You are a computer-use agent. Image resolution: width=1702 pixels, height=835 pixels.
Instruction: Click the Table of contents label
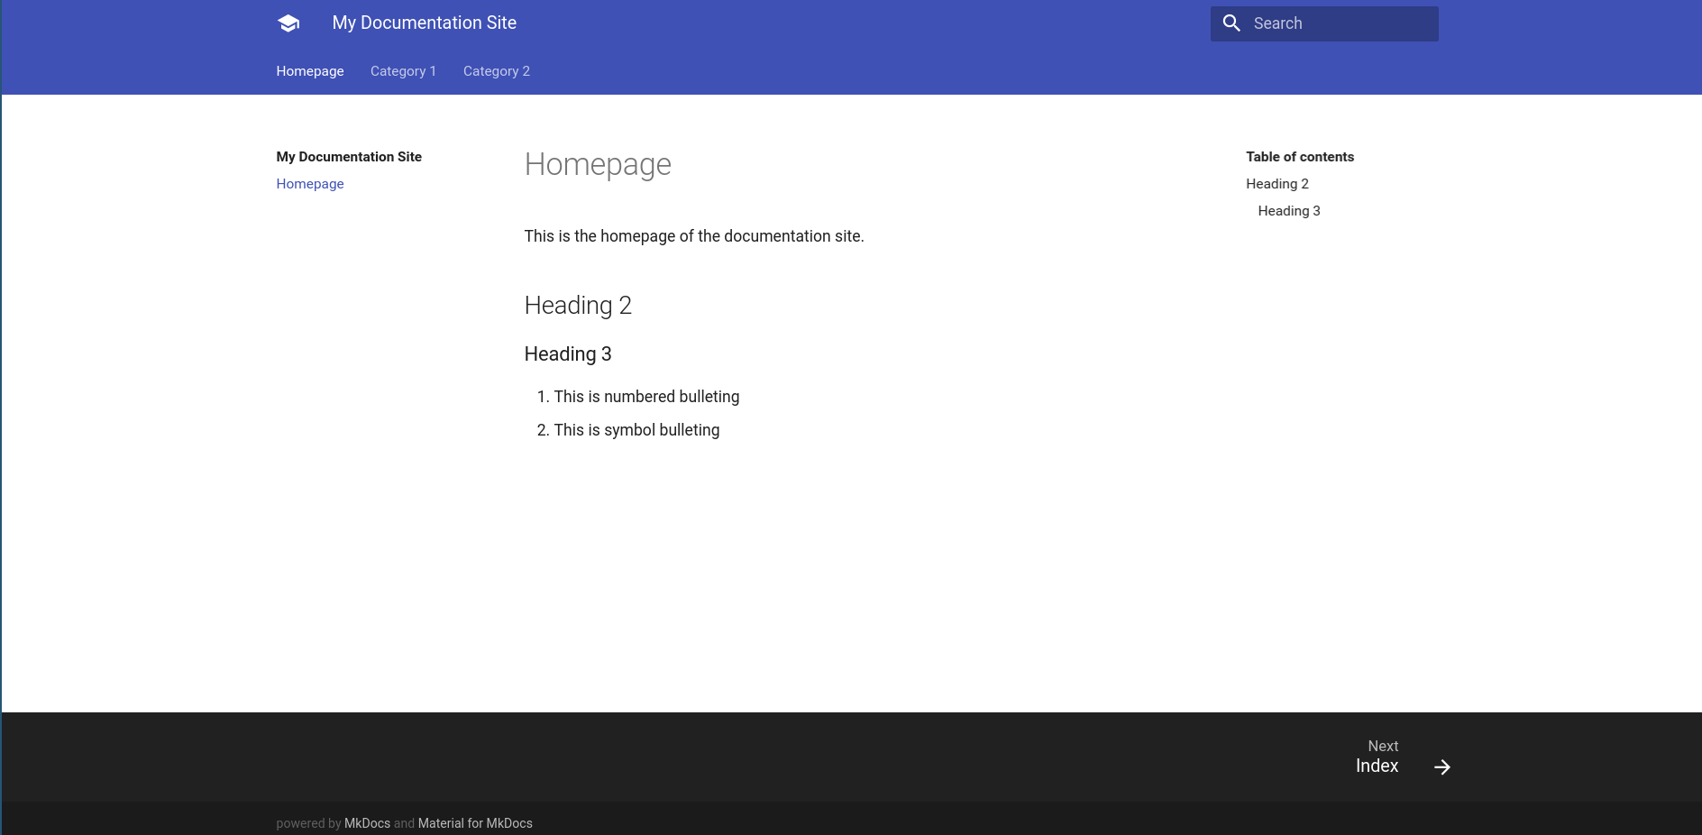(1300, 157)
